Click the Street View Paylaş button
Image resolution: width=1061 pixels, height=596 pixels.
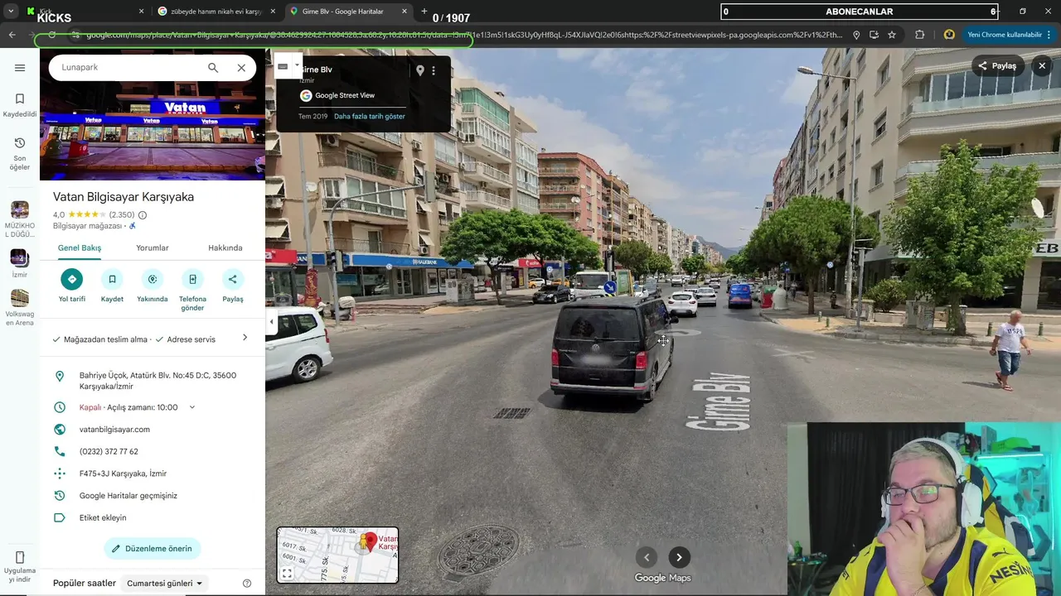coord(998,65)
